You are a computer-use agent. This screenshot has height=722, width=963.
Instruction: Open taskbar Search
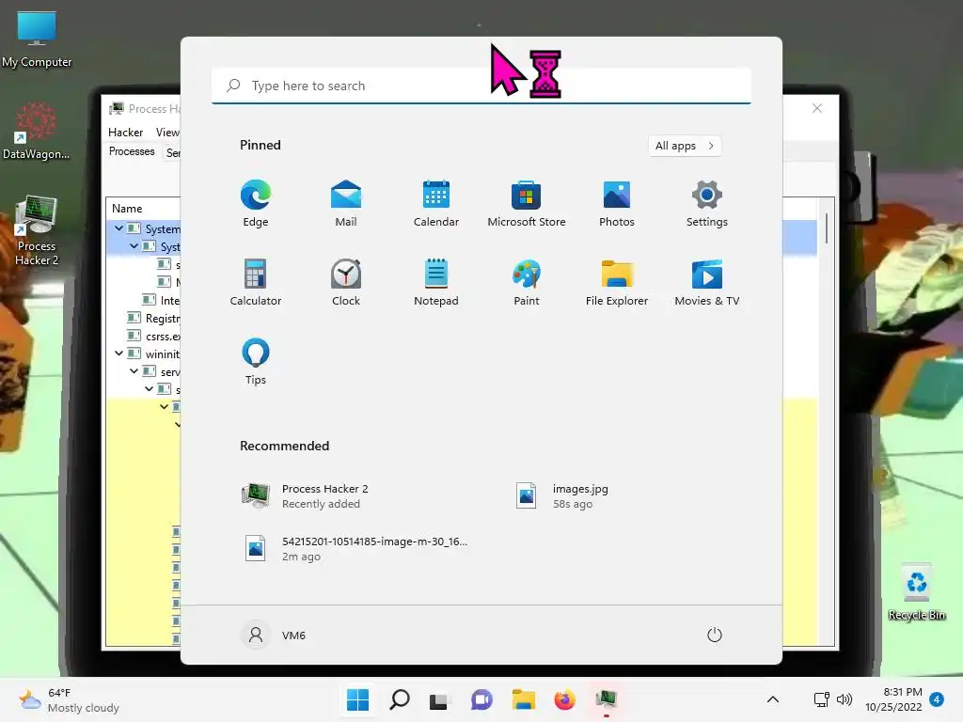coord(399,699)
